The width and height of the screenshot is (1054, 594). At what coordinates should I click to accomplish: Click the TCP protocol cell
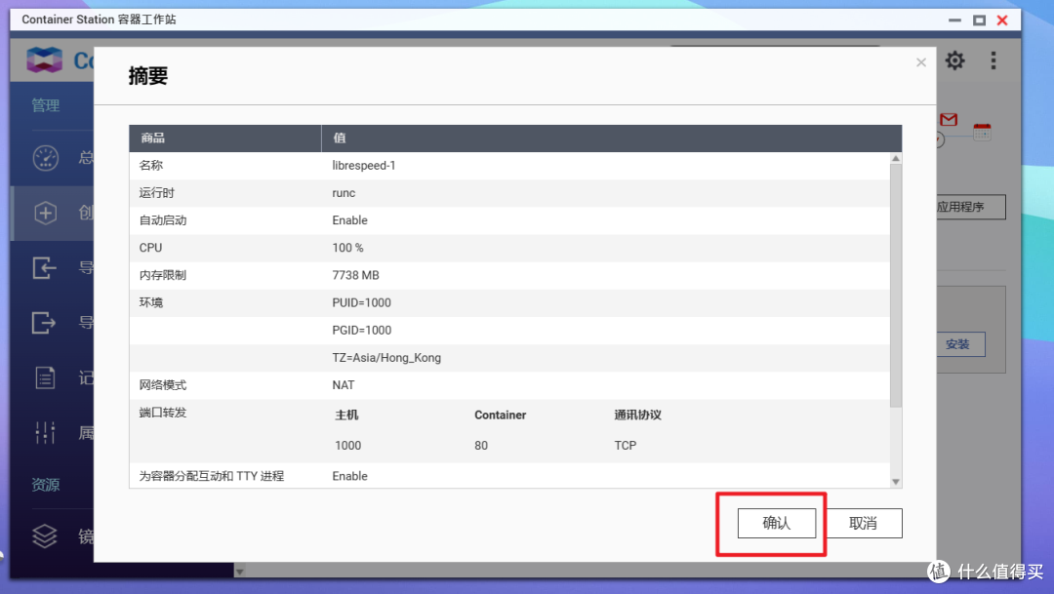click(626, 446)
